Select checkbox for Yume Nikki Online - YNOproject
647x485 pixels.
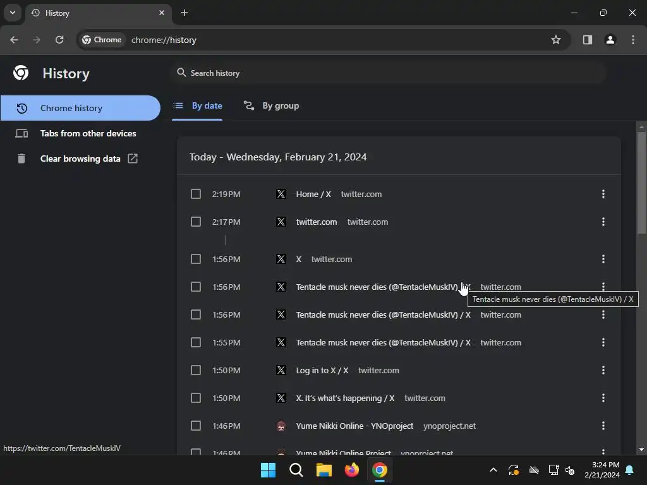click(x=196, y=426)
